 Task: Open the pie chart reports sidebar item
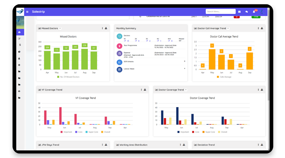(x=19, y=52)
